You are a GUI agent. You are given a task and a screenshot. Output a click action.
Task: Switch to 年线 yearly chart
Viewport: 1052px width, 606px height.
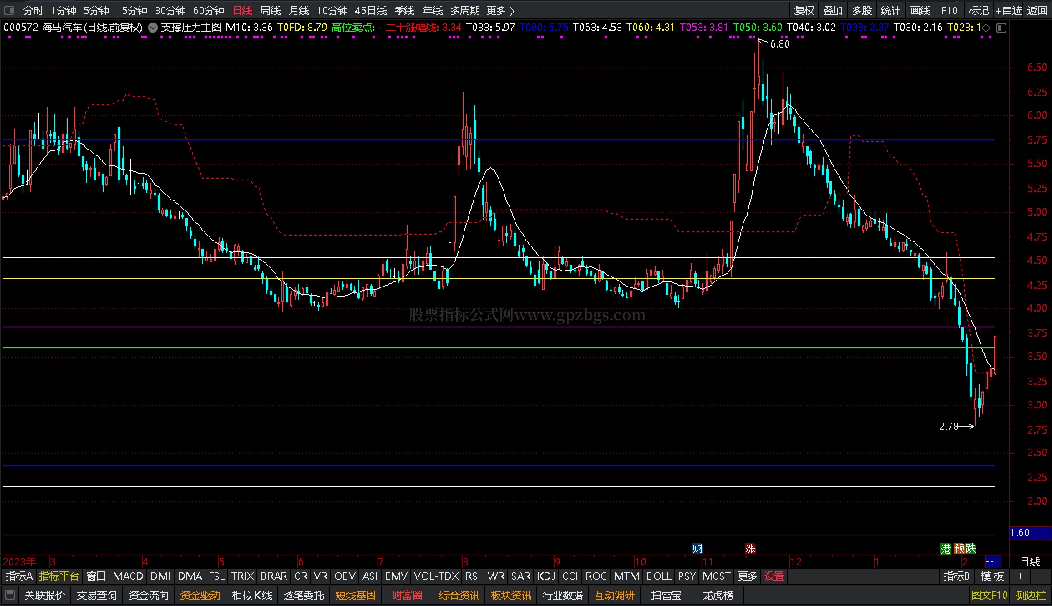click(433, 10)
